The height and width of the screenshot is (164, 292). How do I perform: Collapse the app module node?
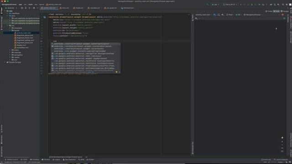click(5, 11)
